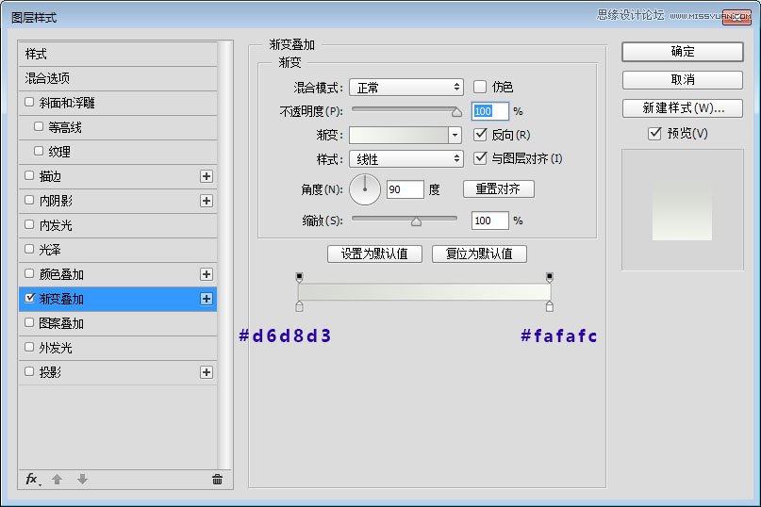Select 光泽 row label
The height and width of the screenshot is (507, 761).
[x=50, y=250]
